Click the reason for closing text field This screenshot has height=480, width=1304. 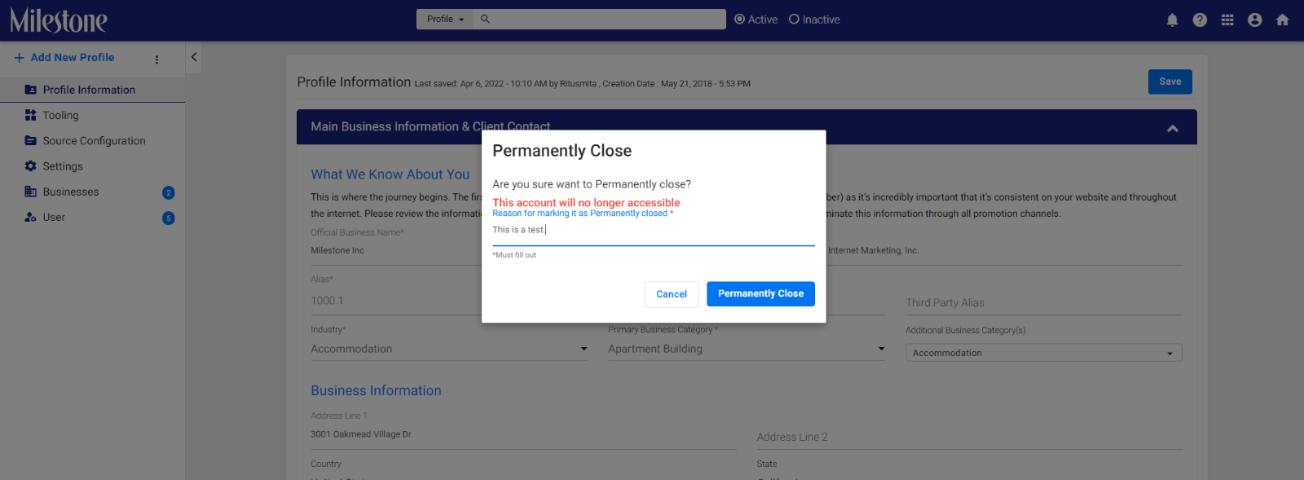(x=654, y=231)
